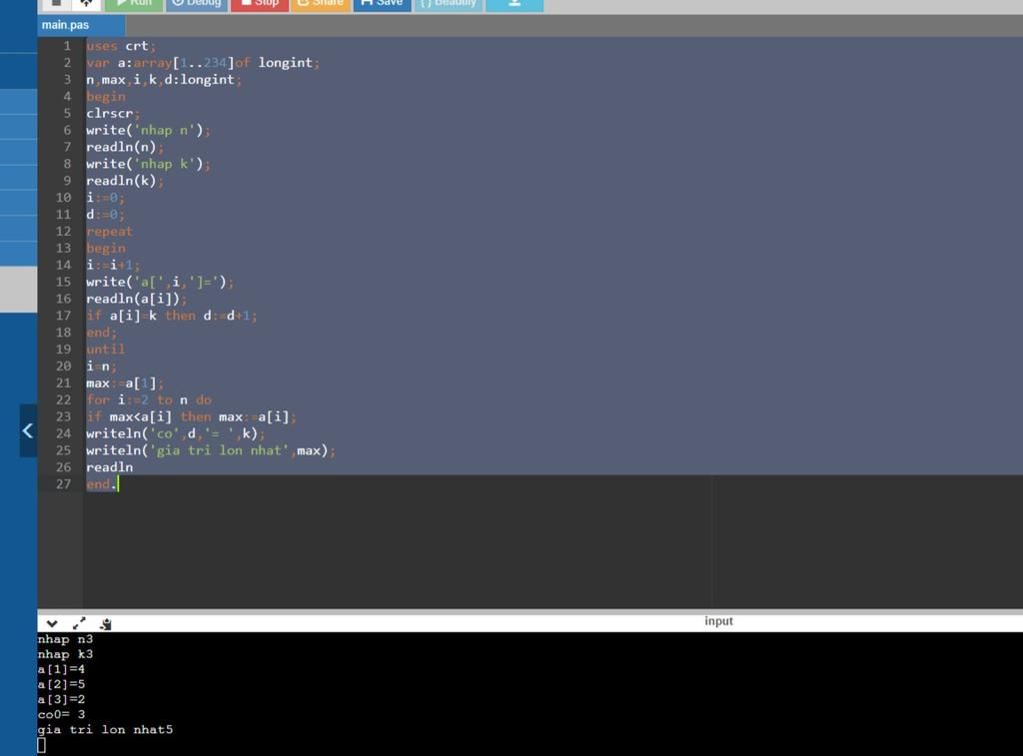
Task: Click the 'readln(a[i]);' statement
Action: tap(136, 299)
